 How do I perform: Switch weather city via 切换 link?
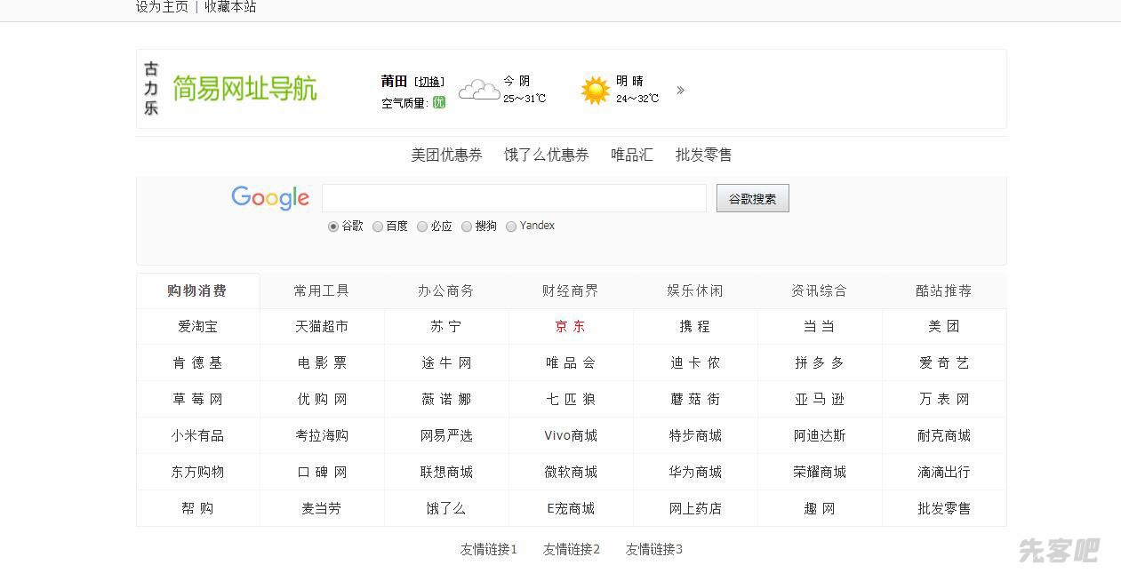click(429, 82)
